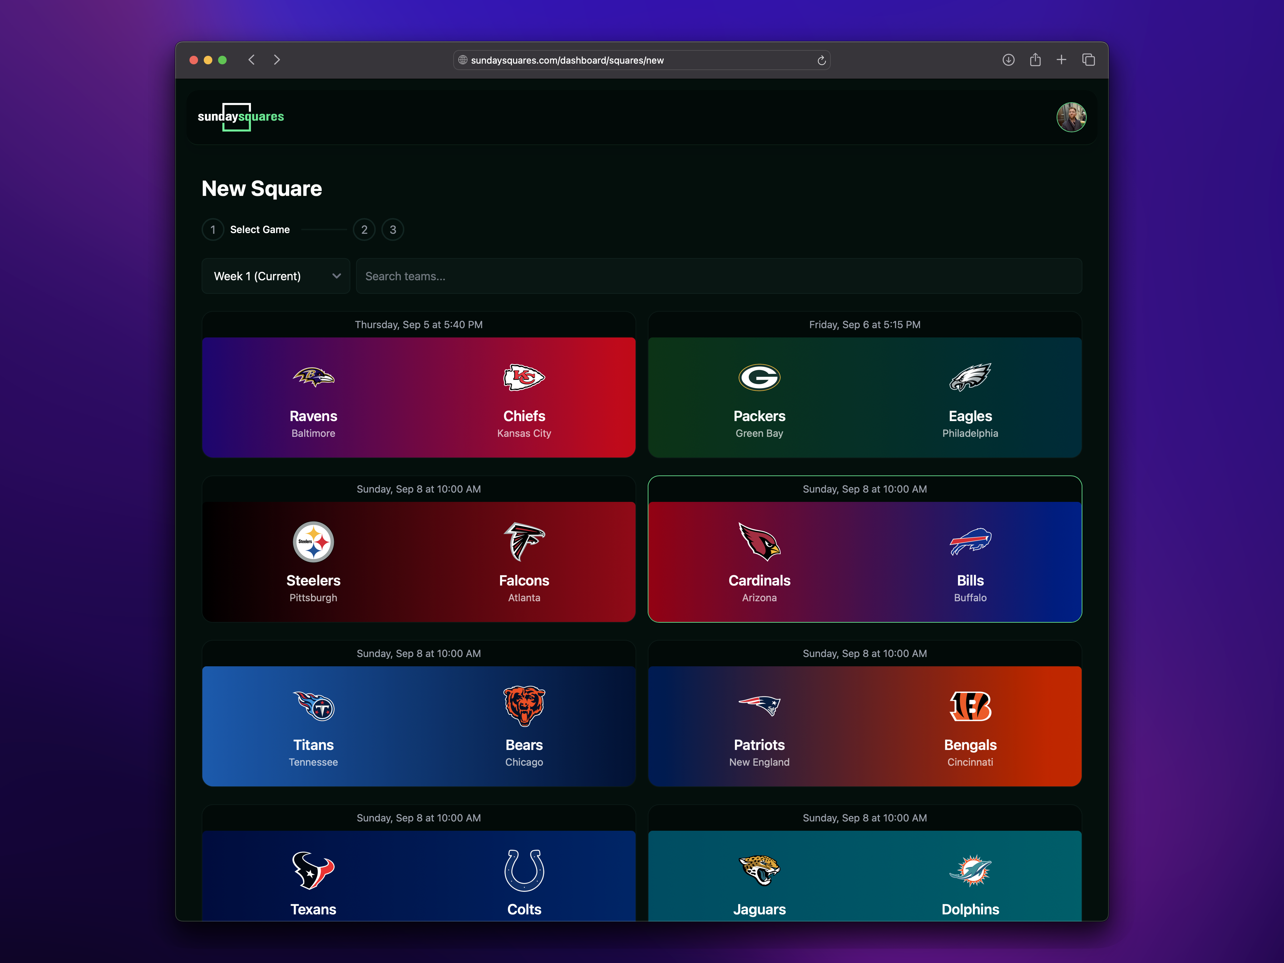The width and height of the screenshot is (1284, 963).
Task: Click the Patriots team logo
Action: click(x=759, y=706)
